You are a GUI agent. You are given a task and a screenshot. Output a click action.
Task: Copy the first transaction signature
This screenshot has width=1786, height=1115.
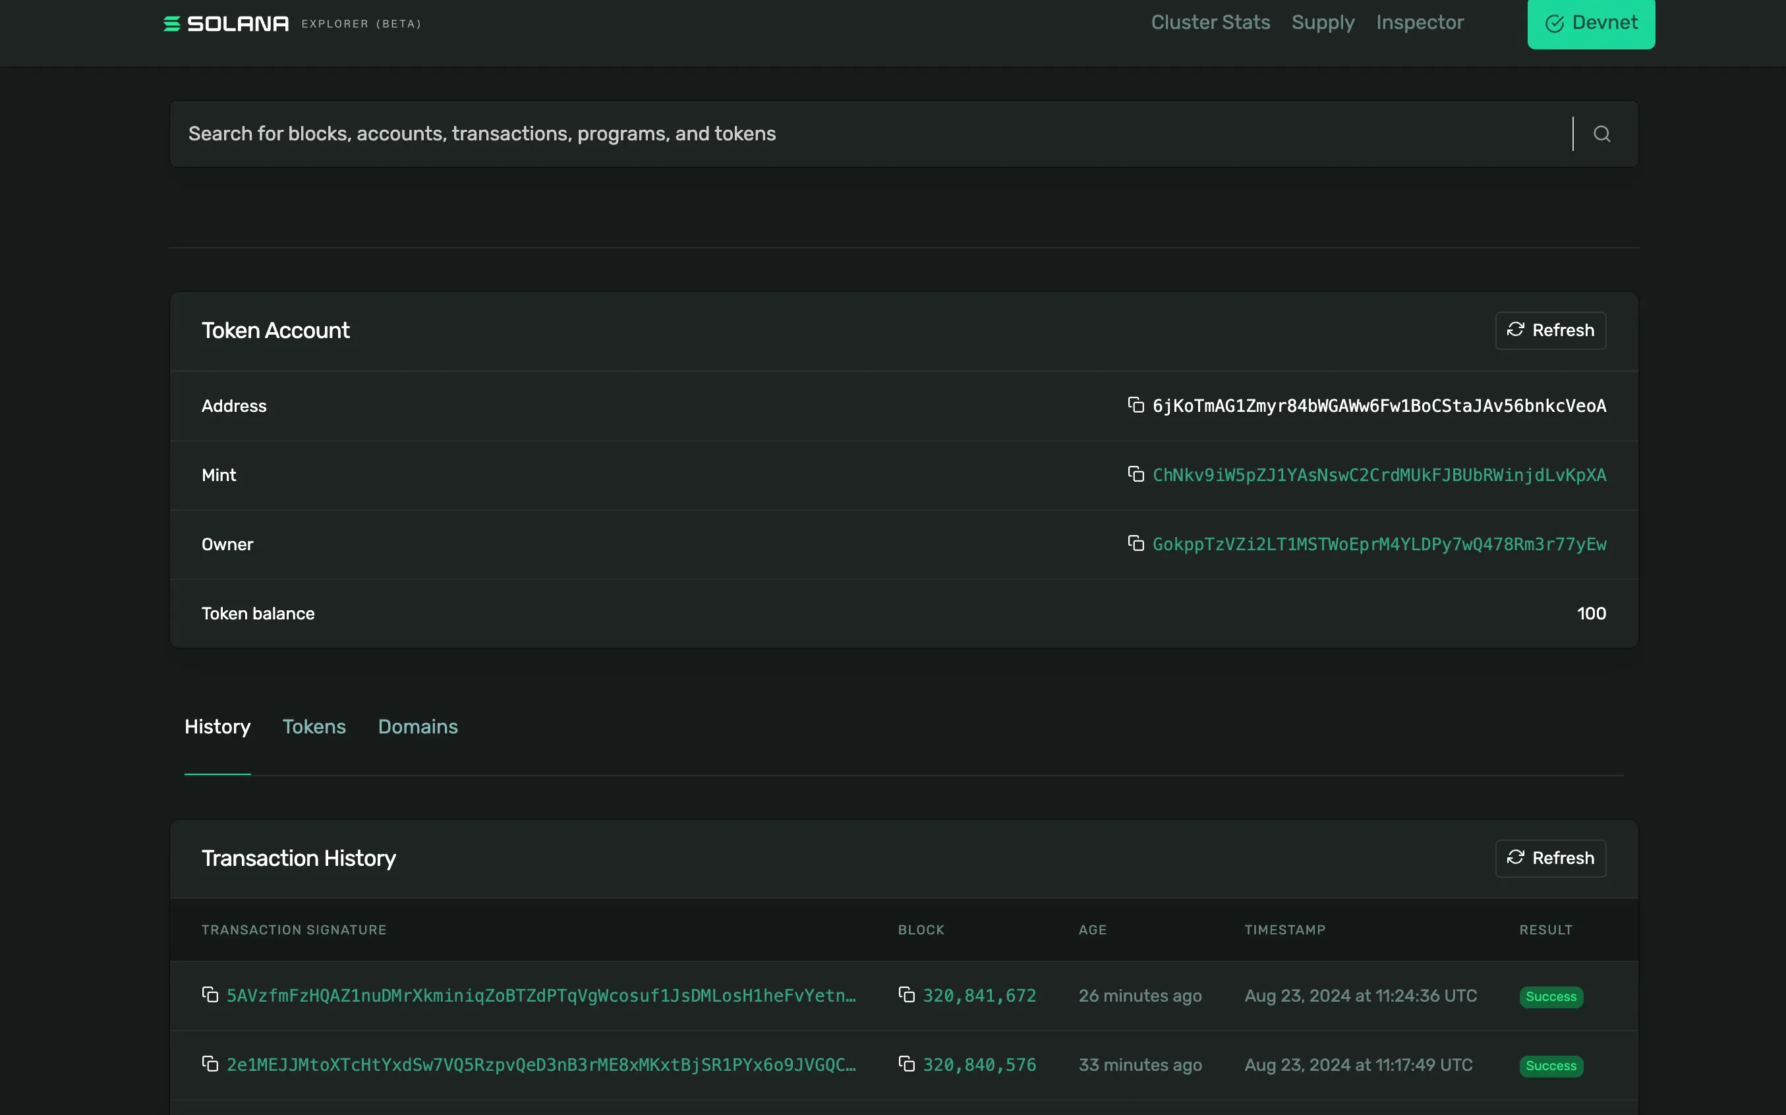[x=210, y=995]
